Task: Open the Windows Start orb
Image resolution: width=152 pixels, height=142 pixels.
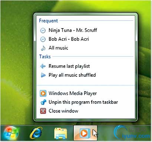Action: tap(11, 133)
